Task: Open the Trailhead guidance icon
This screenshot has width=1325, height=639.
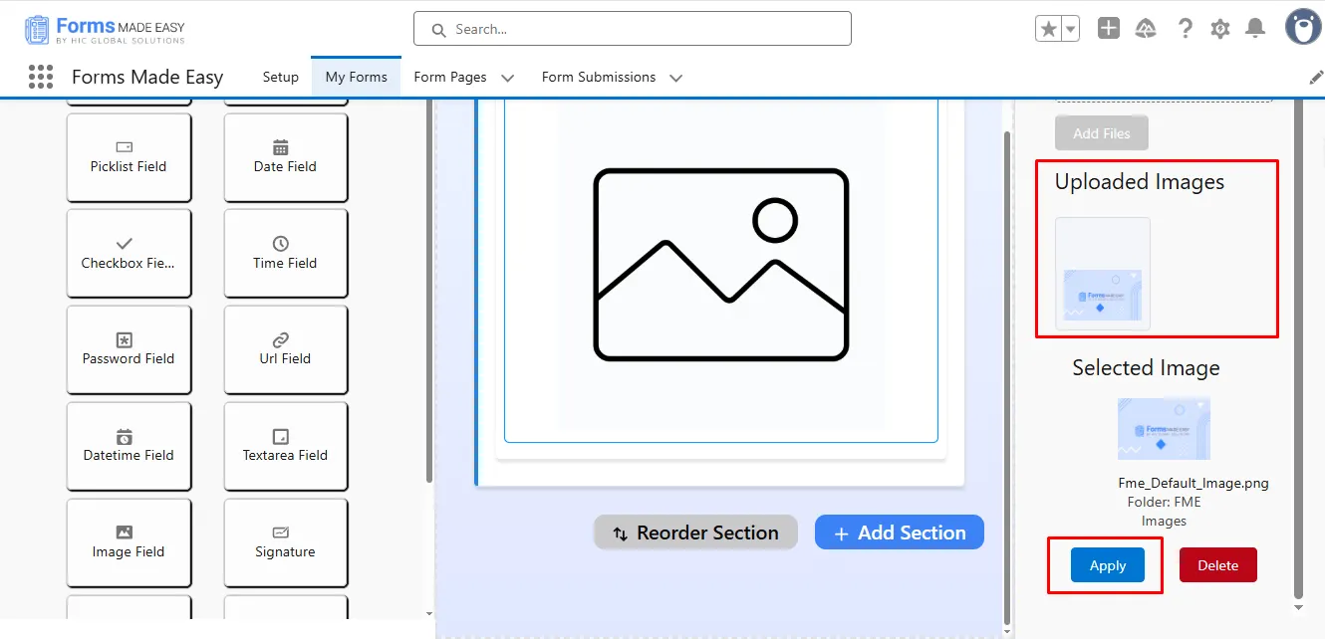Action: tap(1146, 29)
